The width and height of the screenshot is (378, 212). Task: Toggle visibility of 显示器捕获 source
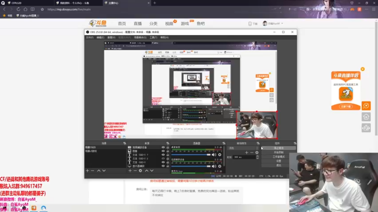click(163, 166)
